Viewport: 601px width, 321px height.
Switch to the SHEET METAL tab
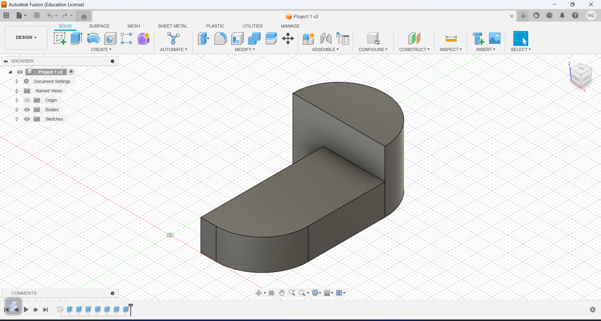click(x=173, y=26)
